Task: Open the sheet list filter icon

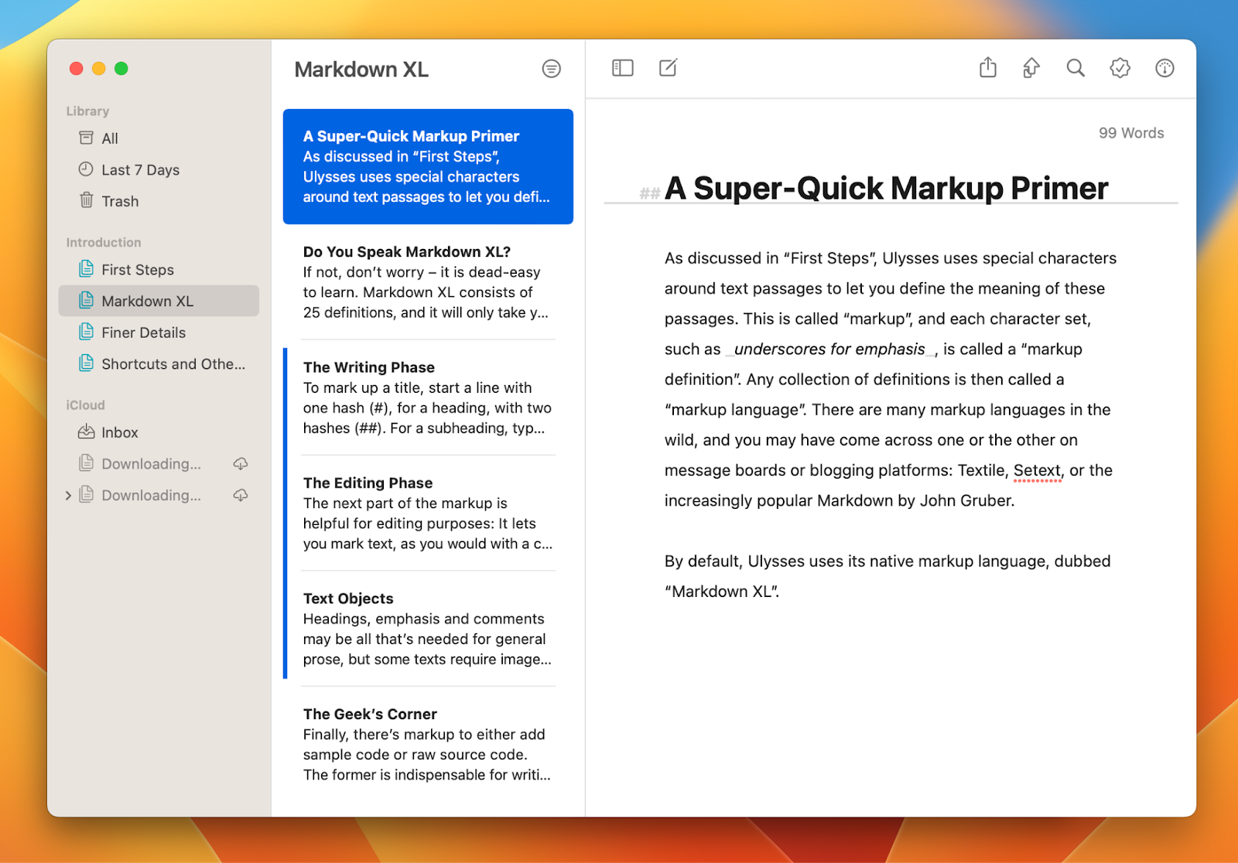Action: pos(551,69)
